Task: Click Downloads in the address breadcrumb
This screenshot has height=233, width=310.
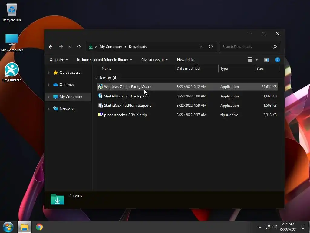Action: pos(138,47)
